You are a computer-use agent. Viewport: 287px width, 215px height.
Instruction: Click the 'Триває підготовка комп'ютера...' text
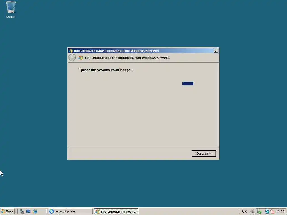tap(106, 70)
